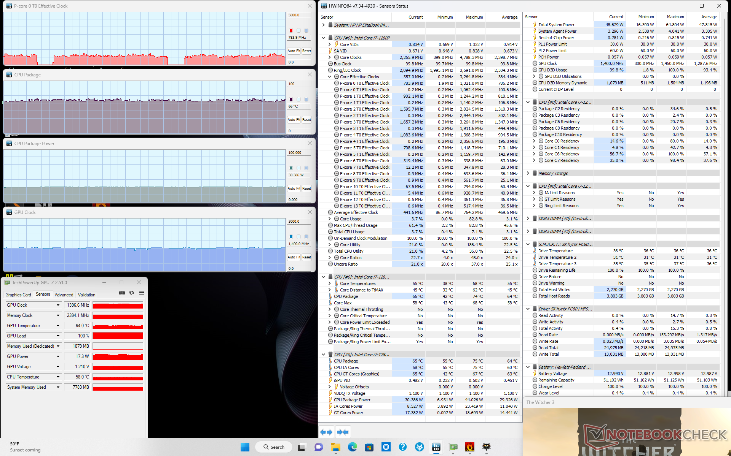Click HWiNFO collapse-columns arrows icon at bottom
The width and height of the screenshot is (731, 456).
tap(343, 432)
